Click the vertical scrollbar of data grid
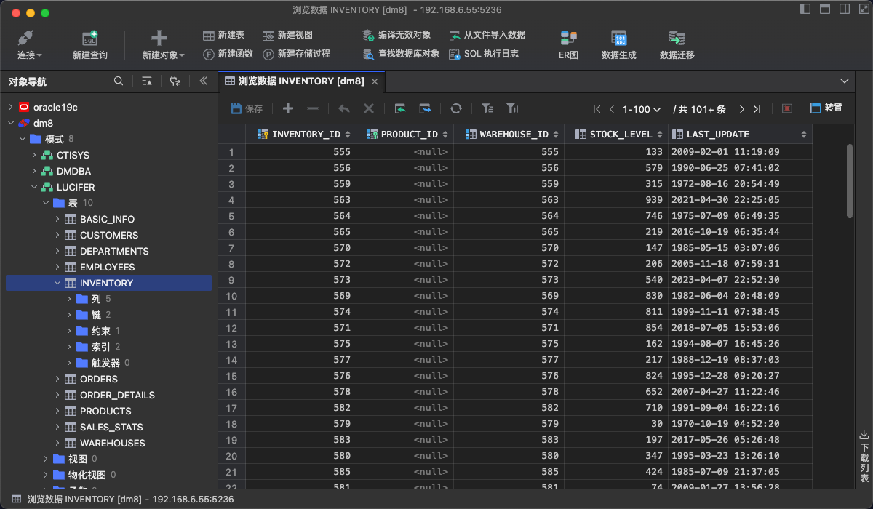Viewport: 873px width, 509px height. pyautogui.click(x=850, y=180)
